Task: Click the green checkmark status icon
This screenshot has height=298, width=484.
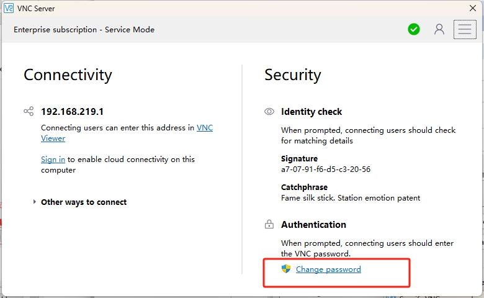Action: [414, 29]
